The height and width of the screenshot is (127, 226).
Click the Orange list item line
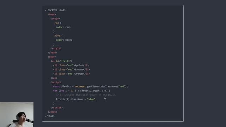click(x=71, y=74)
